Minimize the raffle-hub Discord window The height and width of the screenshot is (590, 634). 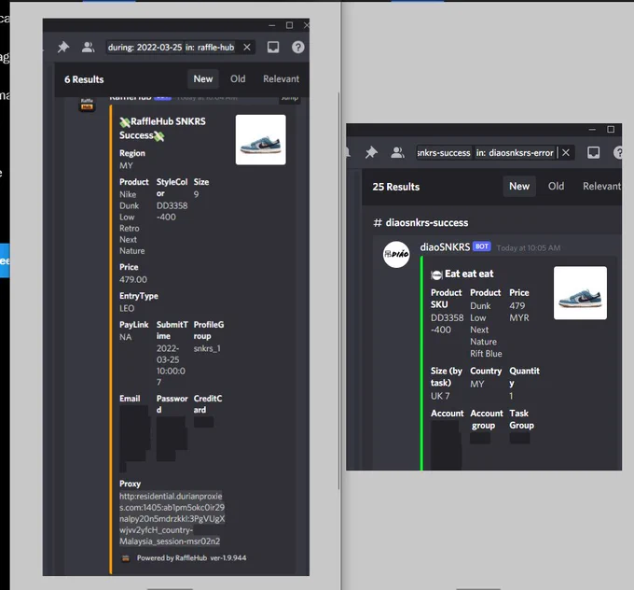(272, 25)
